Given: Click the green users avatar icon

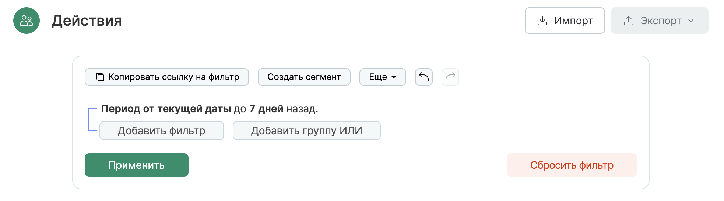Looking at the screenshot, I should coord(27,21).
